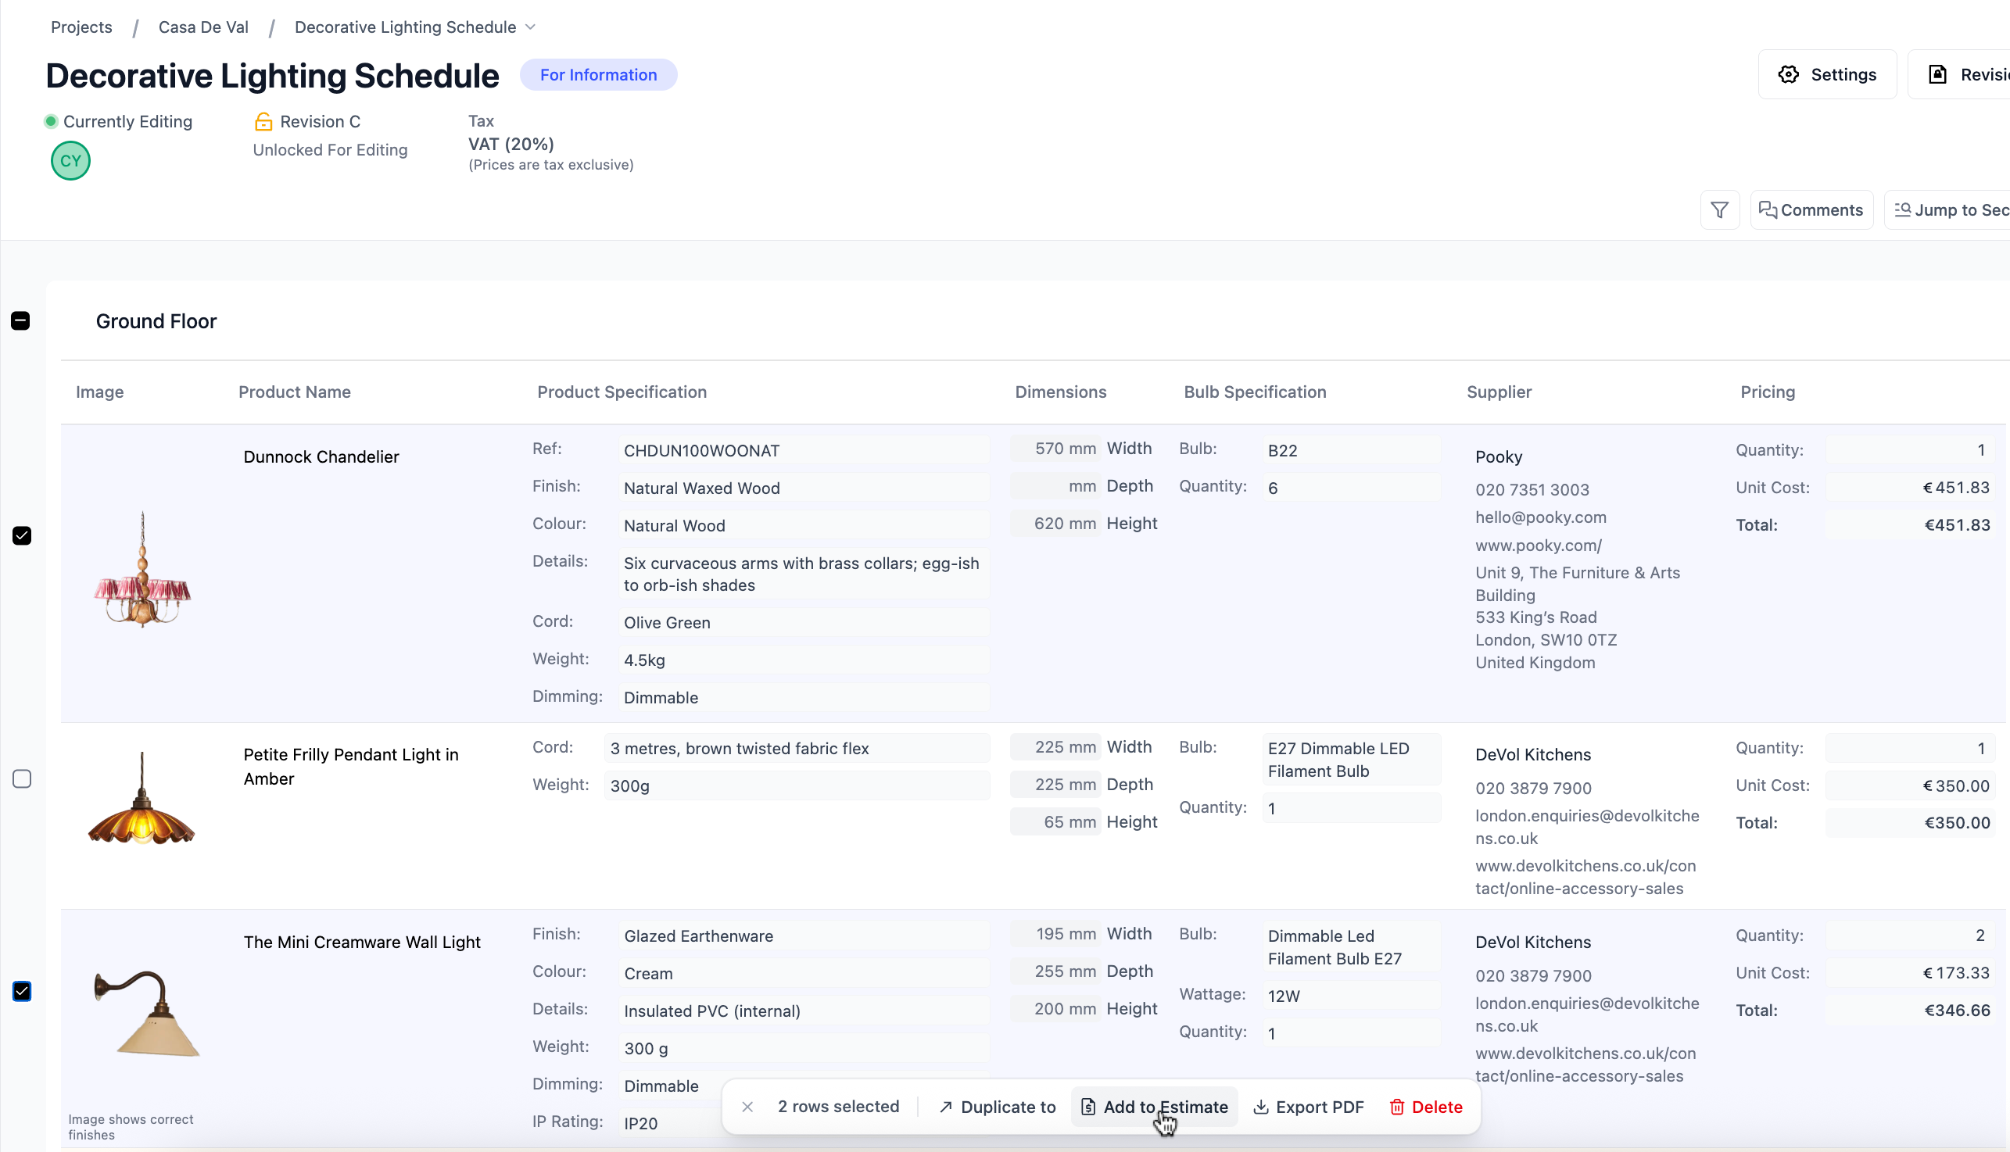Open the filter funnel icon
The width and height of the screenshot is (2010, 1152).
[1719, 209]
